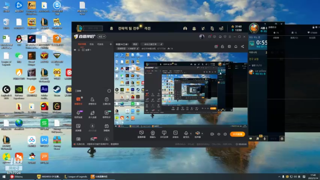
Task: Expand the microphone volume arrow
Action: click(x=191, y=134)
